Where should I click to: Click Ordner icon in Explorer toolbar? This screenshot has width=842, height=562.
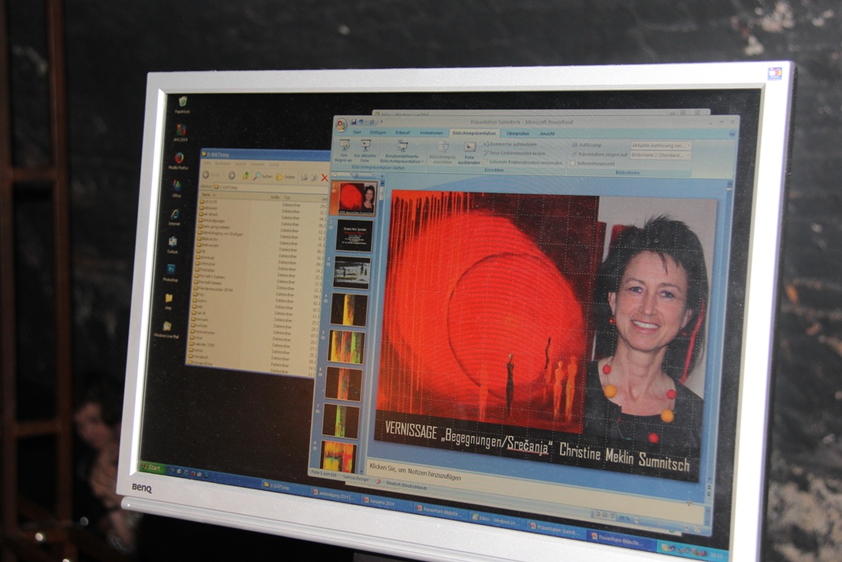(x=285, y=177)
